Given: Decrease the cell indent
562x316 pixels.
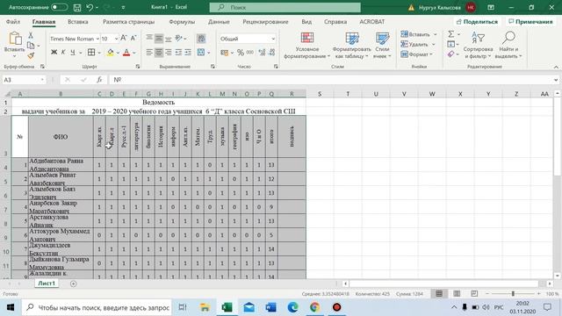Looking at the screenshot, I should [178, 53].
